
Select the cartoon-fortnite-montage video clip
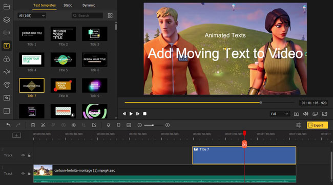164,174
